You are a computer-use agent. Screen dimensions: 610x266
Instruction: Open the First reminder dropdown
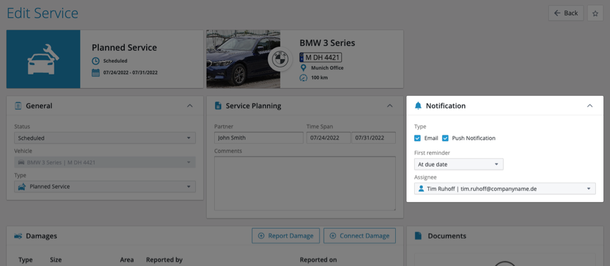(x=459, y=164)
